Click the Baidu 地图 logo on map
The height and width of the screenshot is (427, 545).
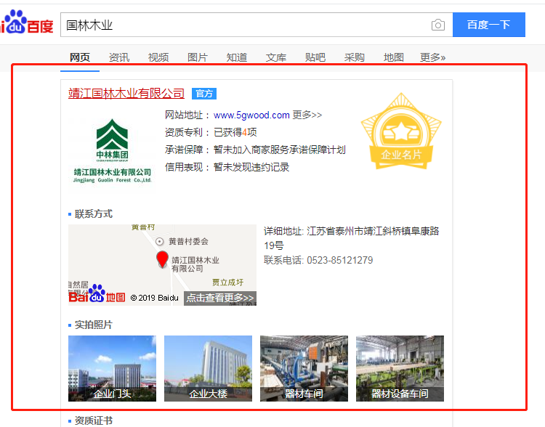[x=97, y=294]
